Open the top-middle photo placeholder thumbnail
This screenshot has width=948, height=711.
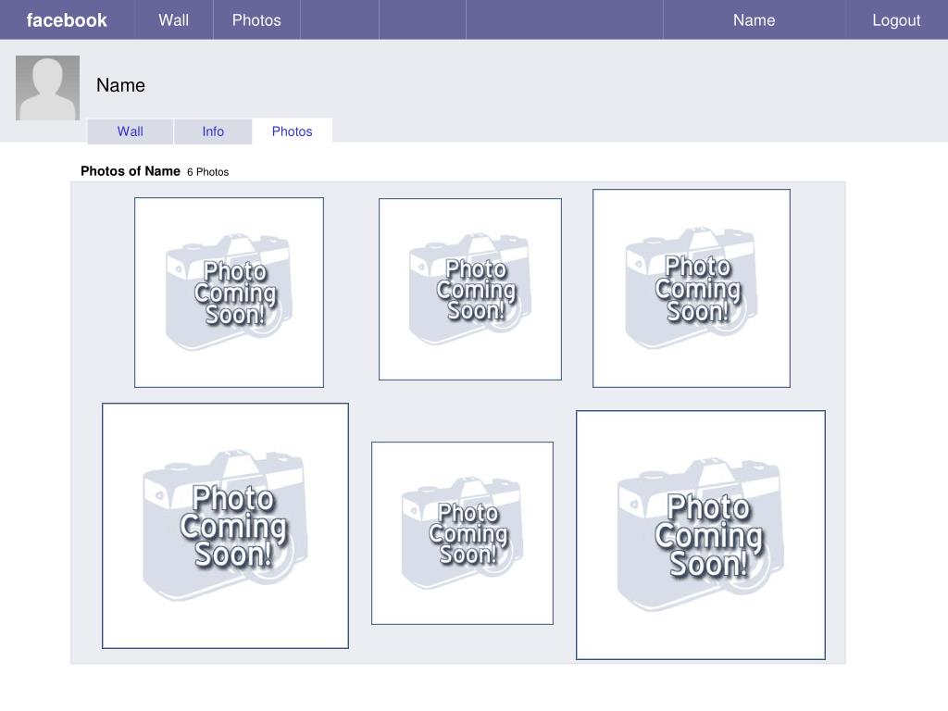(469, 289)
